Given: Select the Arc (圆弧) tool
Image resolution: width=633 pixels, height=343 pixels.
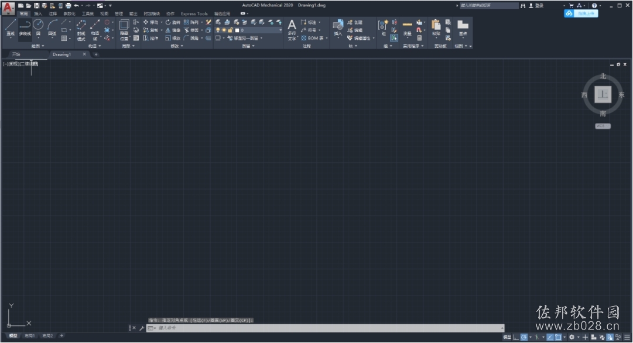Looking at the screenshot, I should pyautogui.click(x=53, y=28).
